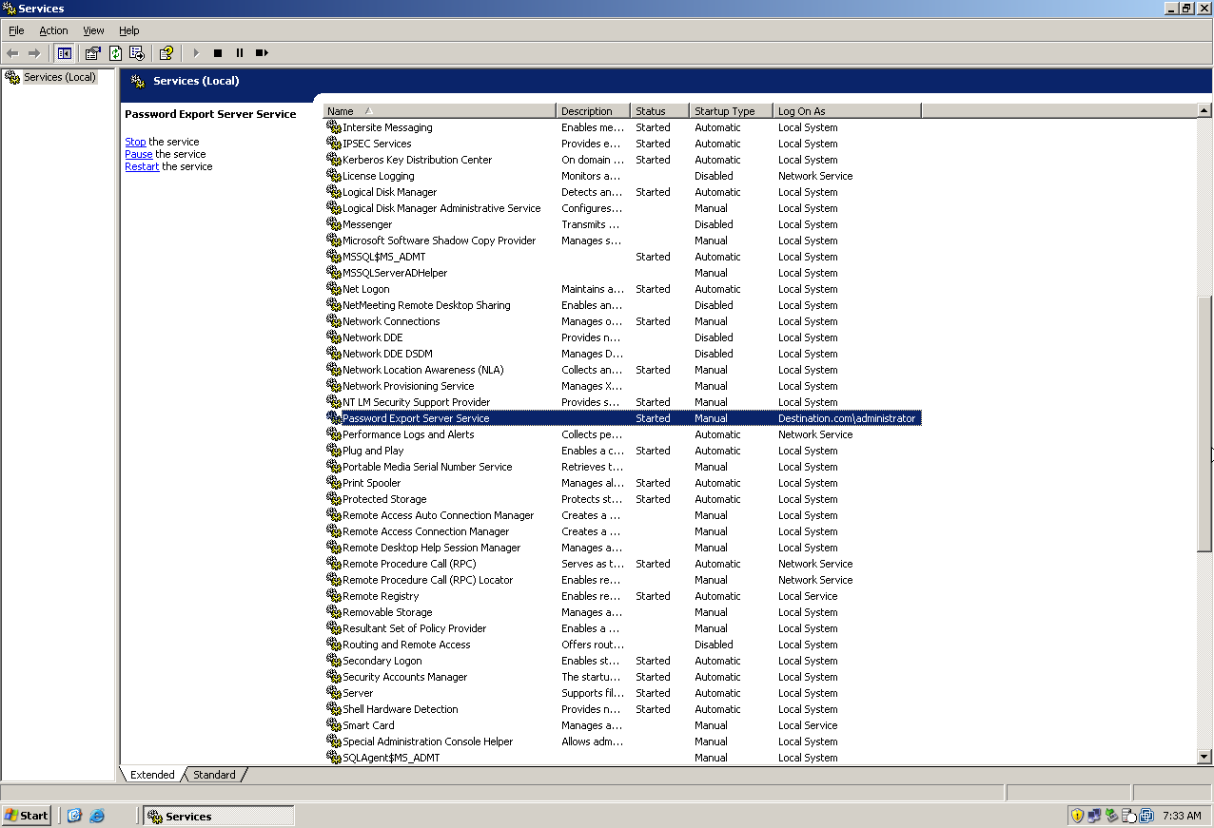
Task: Sort by the Startup Type column header
Action: click(732, 111)
